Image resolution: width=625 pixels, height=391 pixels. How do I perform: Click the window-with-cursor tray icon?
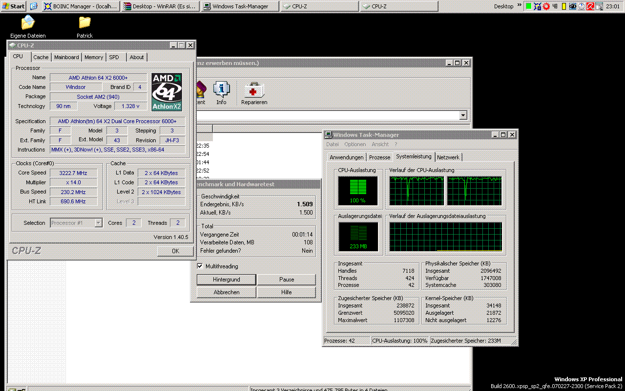(x=599, y=6)
